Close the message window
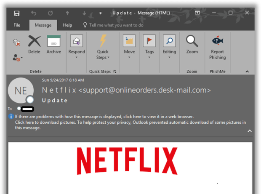Screen dimensions: 261x194 click(247, 13)
